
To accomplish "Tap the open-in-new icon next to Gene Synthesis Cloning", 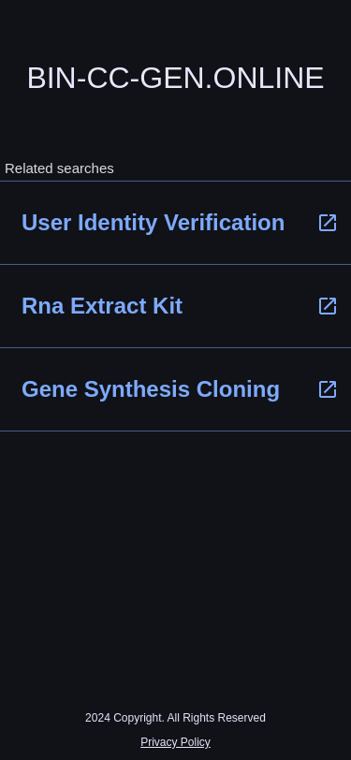I will 328,389.
